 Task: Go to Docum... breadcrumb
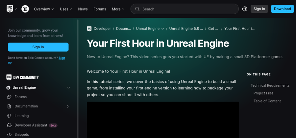coord(123,29)
